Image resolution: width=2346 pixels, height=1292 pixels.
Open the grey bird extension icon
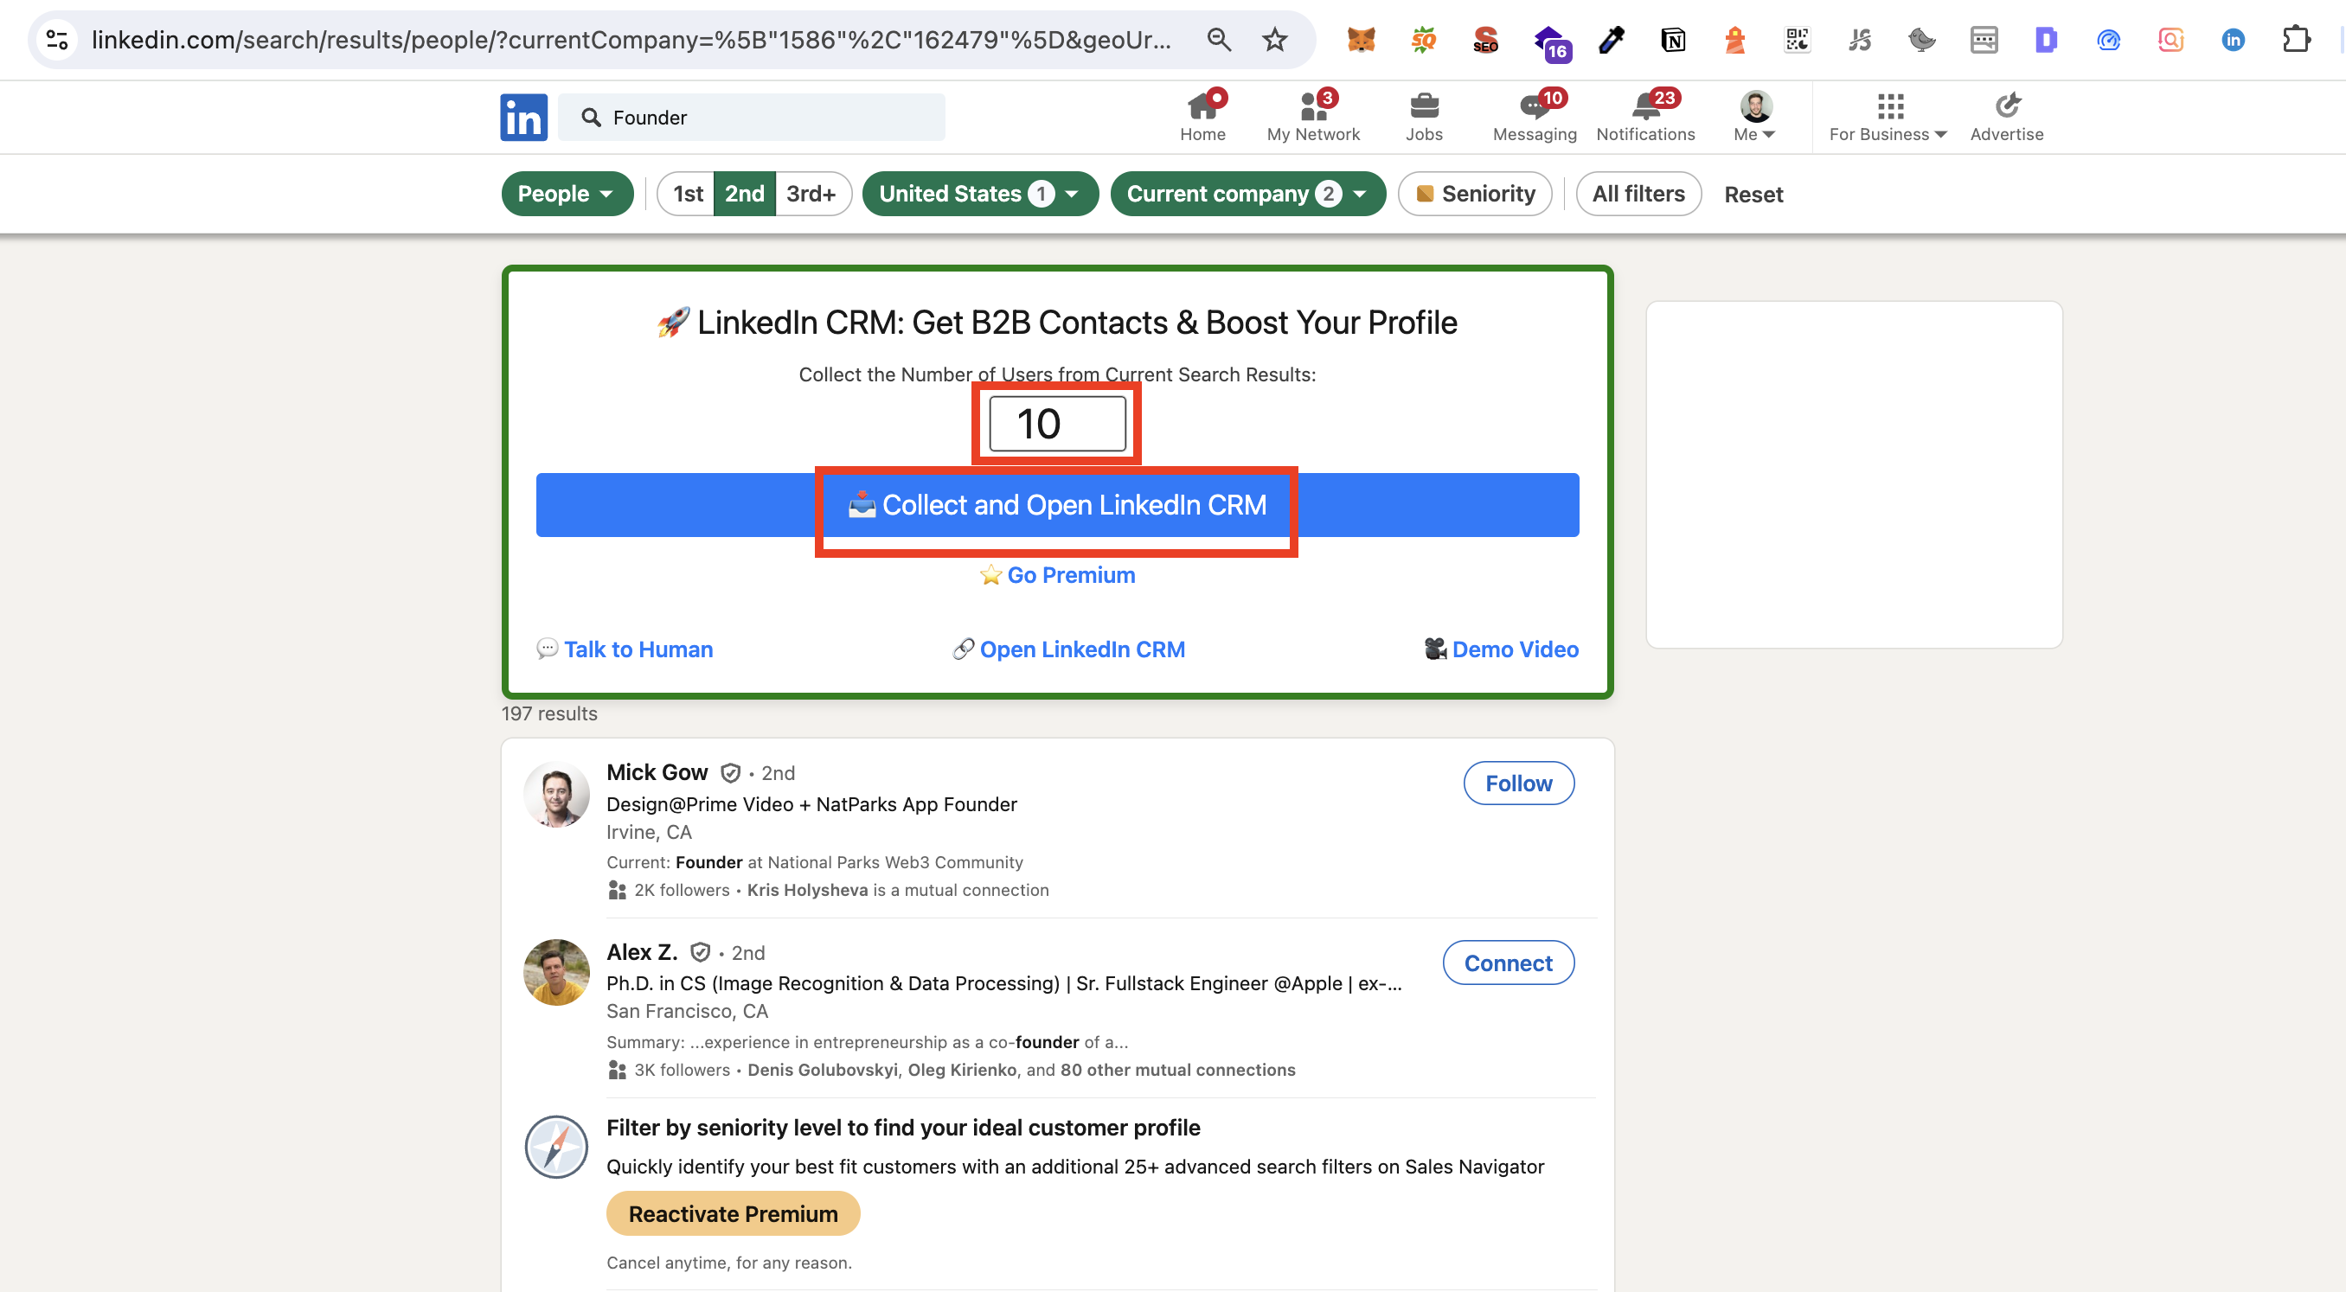click(1921, 39)
